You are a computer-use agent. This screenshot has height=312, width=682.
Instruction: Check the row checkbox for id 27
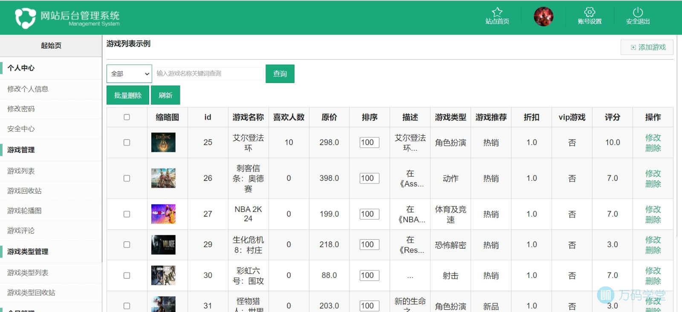(127, 214)
